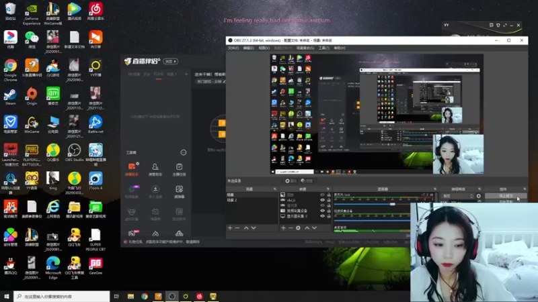Image resolution: width=538 pixels, height=302 pixels.
Task: Pop out the Sources dock via header icon
Action: (328, 189)
